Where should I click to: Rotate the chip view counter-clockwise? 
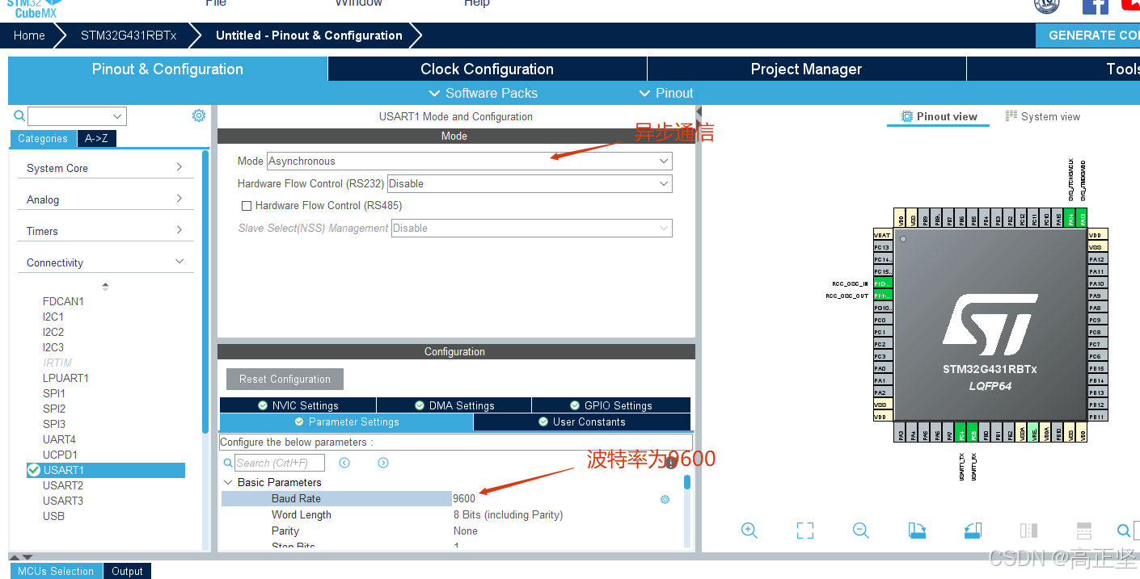[x=973, y=531]
